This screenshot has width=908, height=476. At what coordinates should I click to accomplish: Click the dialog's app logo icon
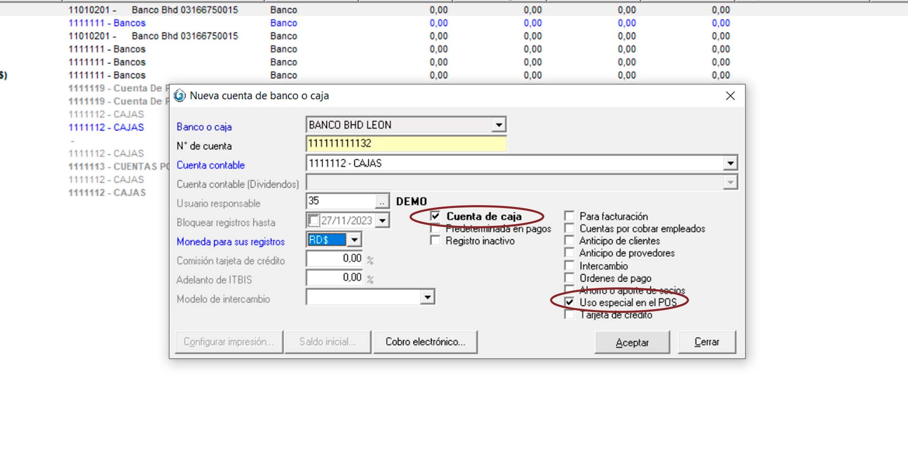click(180, 96)
